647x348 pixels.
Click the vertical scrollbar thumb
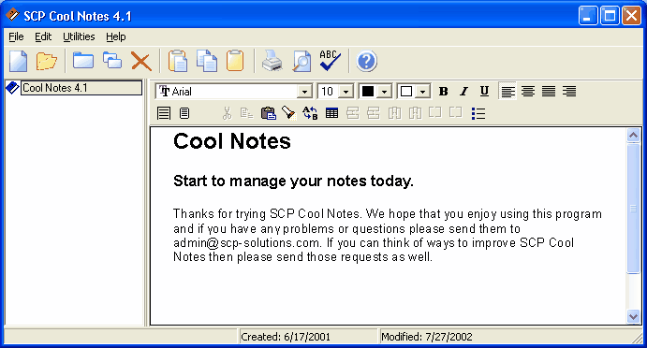(x=633, y=209)
